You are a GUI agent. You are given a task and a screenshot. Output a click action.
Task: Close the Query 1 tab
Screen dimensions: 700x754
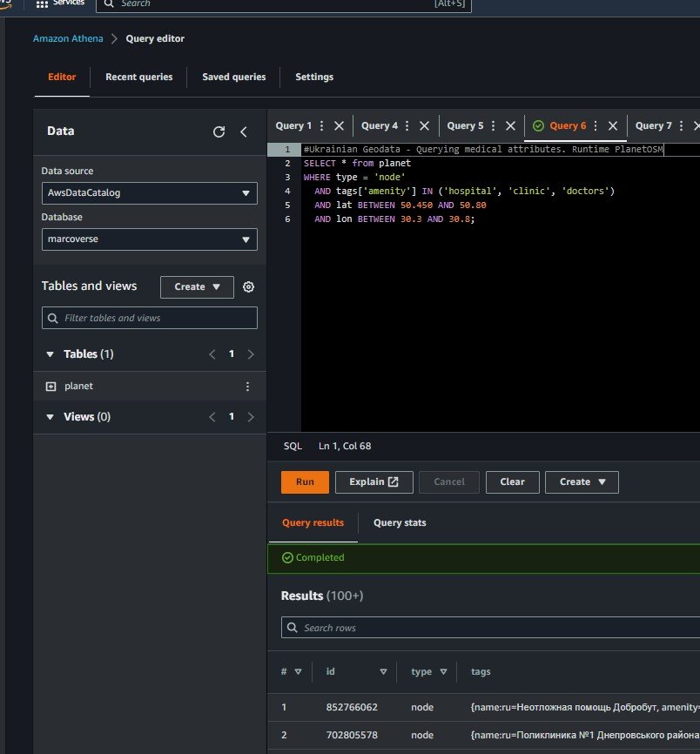click(x=339, y=126)
